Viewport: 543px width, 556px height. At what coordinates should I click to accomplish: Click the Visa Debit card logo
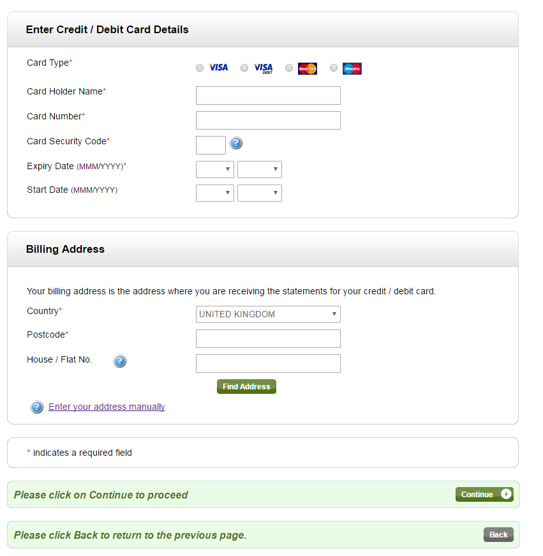[263, 68]
